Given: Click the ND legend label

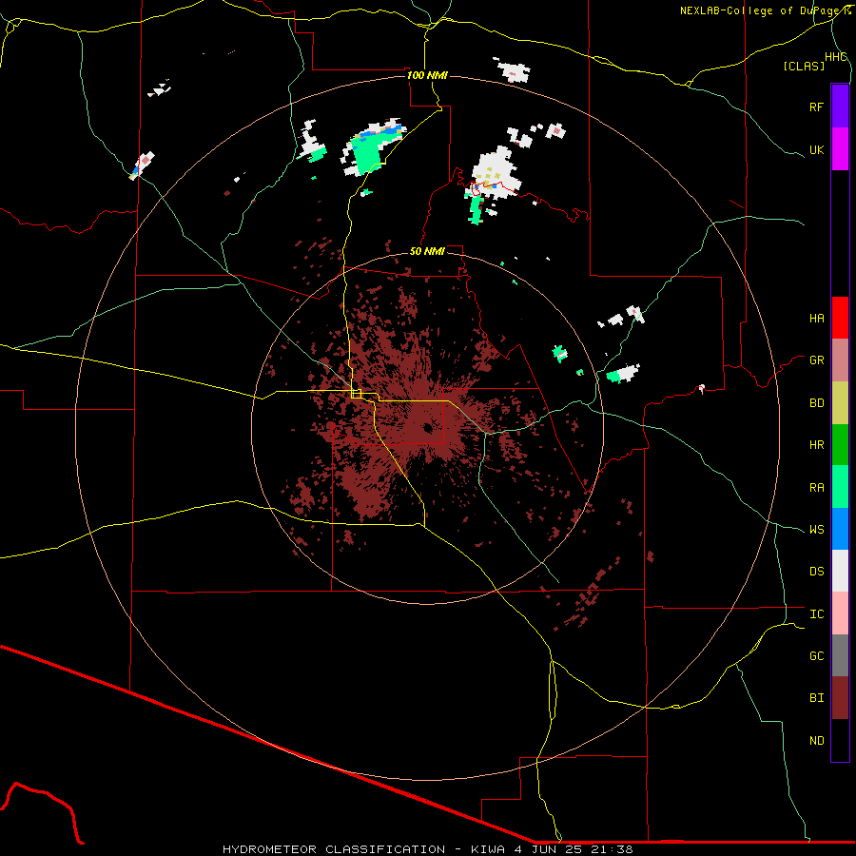Looking at the screenshot, I should coord(816,740).
